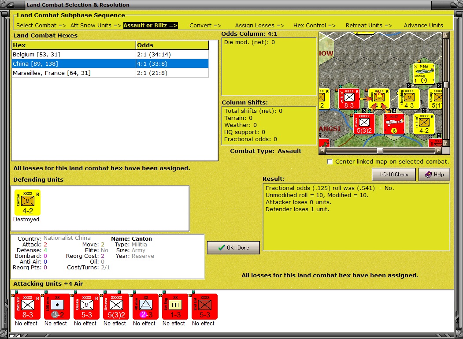Click the Chiang 5(1) HQ counter on the map

[x=436, y=99]
